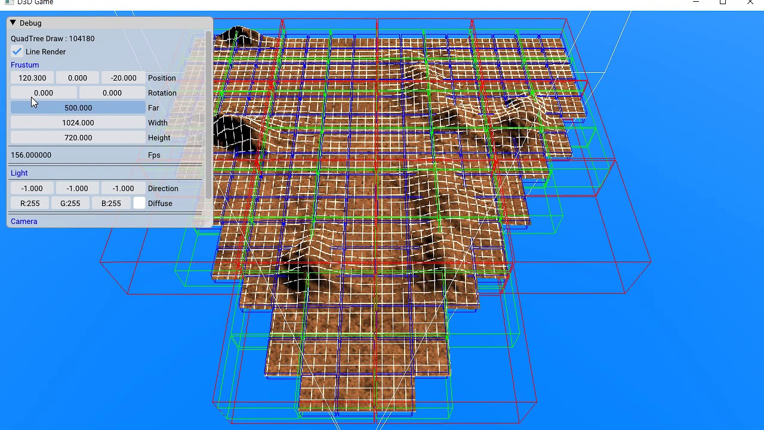
Task: Close the D3D Game window
Action: point(750,2)
